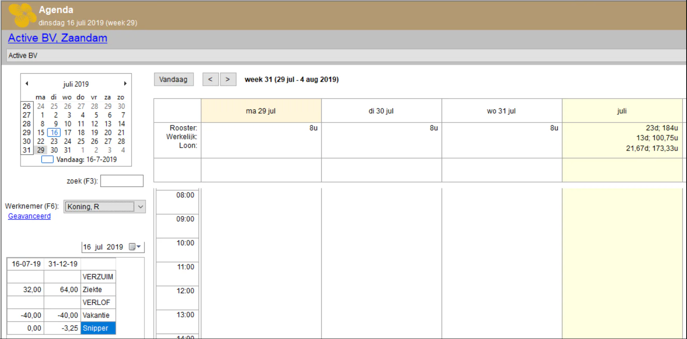
Task: Select the Snipper row
Action: click(x=61, y=328)
